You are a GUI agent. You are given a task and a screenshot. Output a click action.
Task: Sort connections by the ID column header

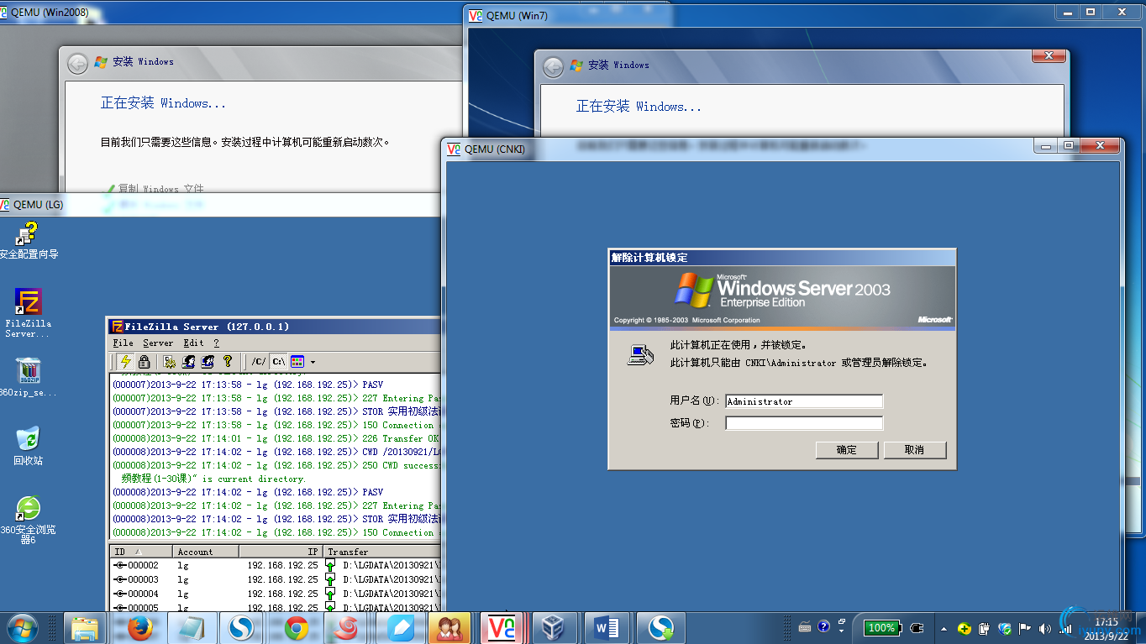point(141,552)
